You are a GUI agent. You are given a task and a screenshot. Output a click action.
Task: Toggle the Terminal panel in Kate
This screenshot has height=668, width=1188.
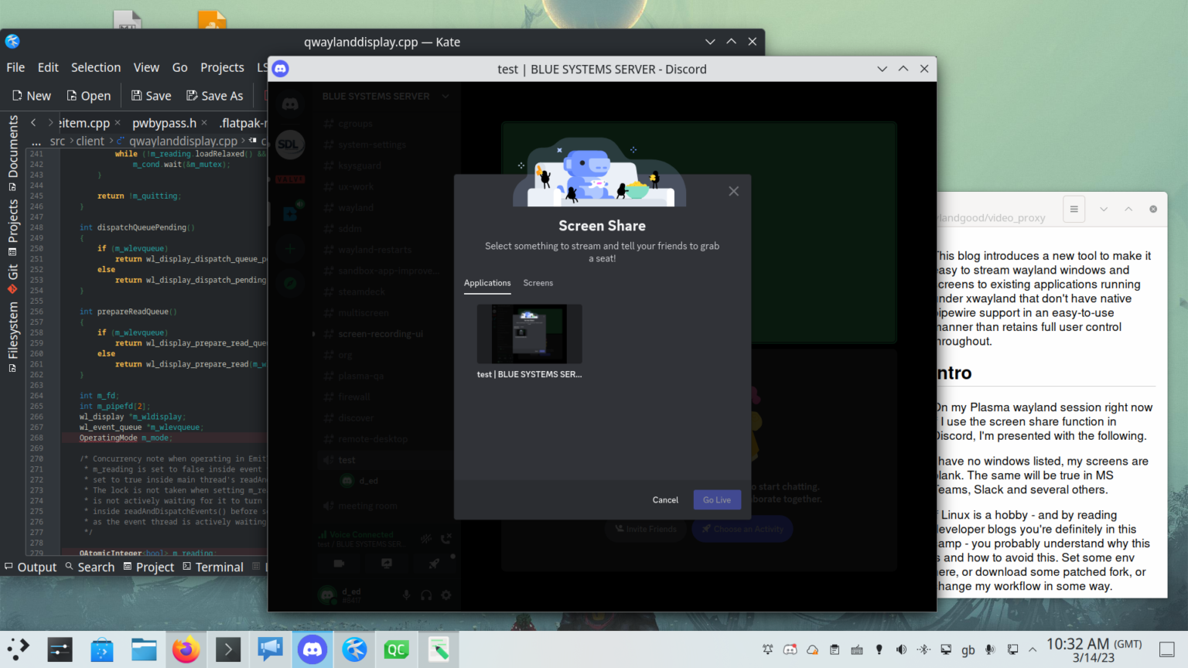213,567
